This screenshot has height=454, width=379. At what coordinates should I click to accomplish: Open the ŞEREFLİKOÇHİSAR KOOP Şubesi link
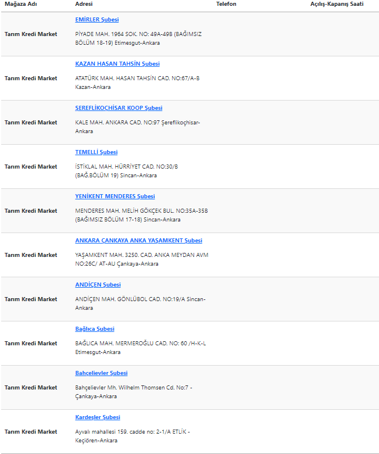point(119,108)
